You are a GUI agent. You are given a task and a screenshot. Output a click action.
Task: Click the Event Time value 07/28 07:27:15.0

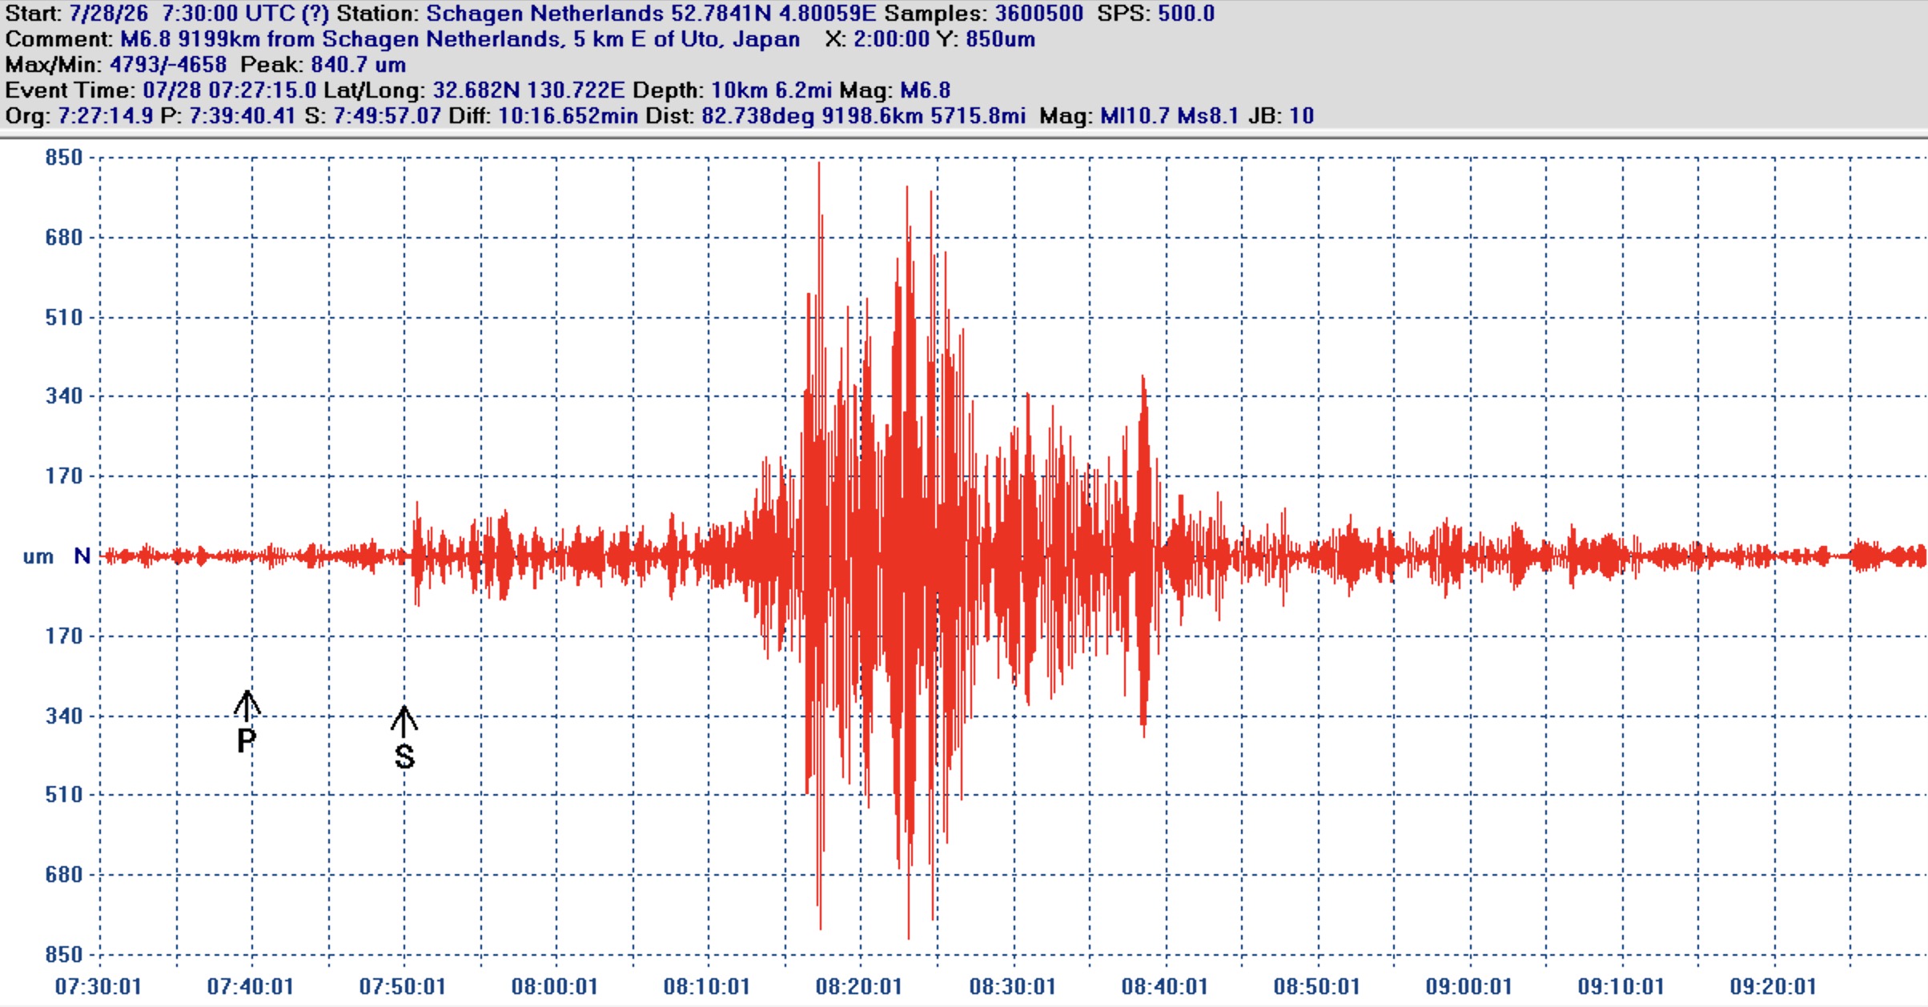point(229,90)
